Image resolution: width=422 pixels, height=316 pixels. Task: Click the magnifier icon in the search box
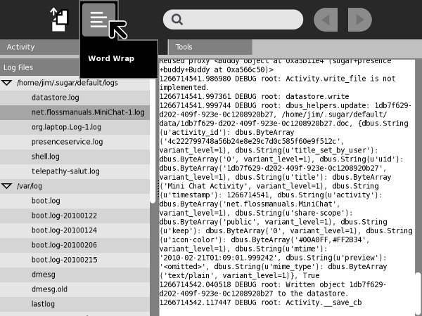[x=175, y=20]
